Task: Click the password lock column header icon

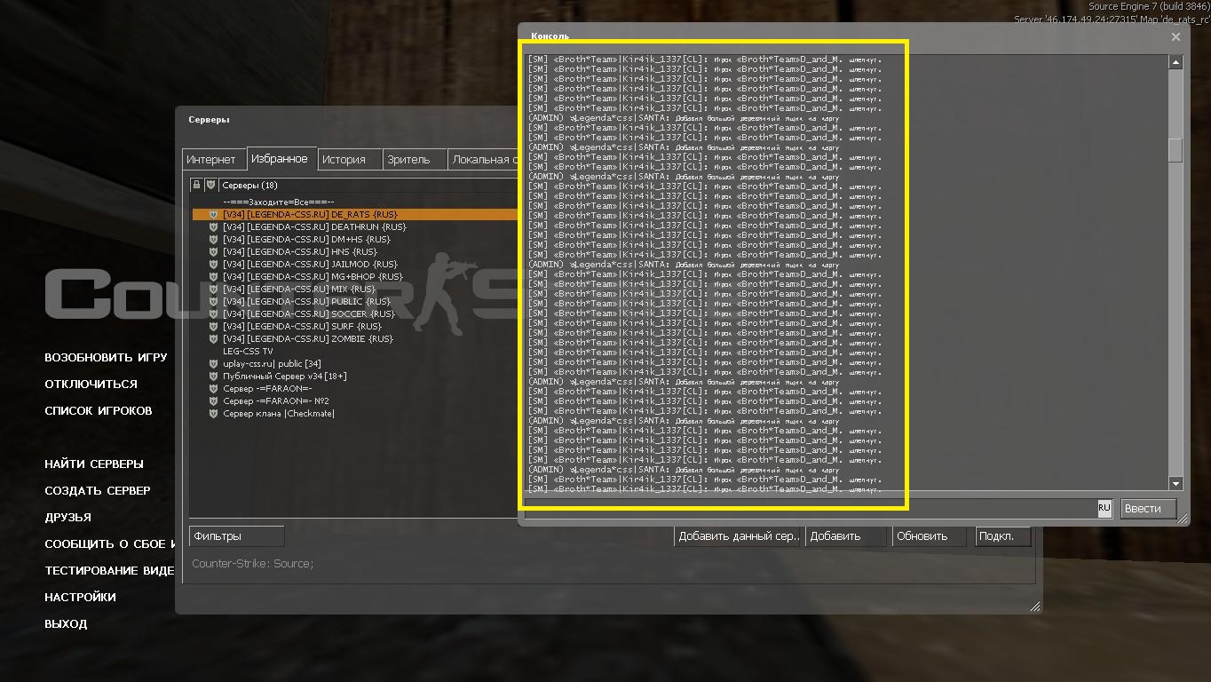Action: [197, 185]
